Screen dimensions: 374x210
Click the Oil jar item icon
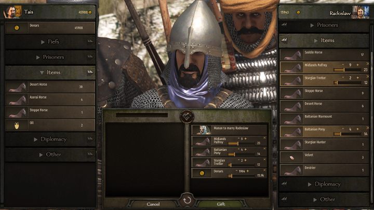(17, 125)
